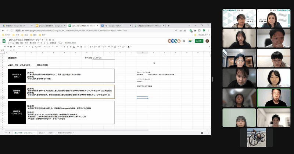Open the name box dropdown

pos(10,50)
